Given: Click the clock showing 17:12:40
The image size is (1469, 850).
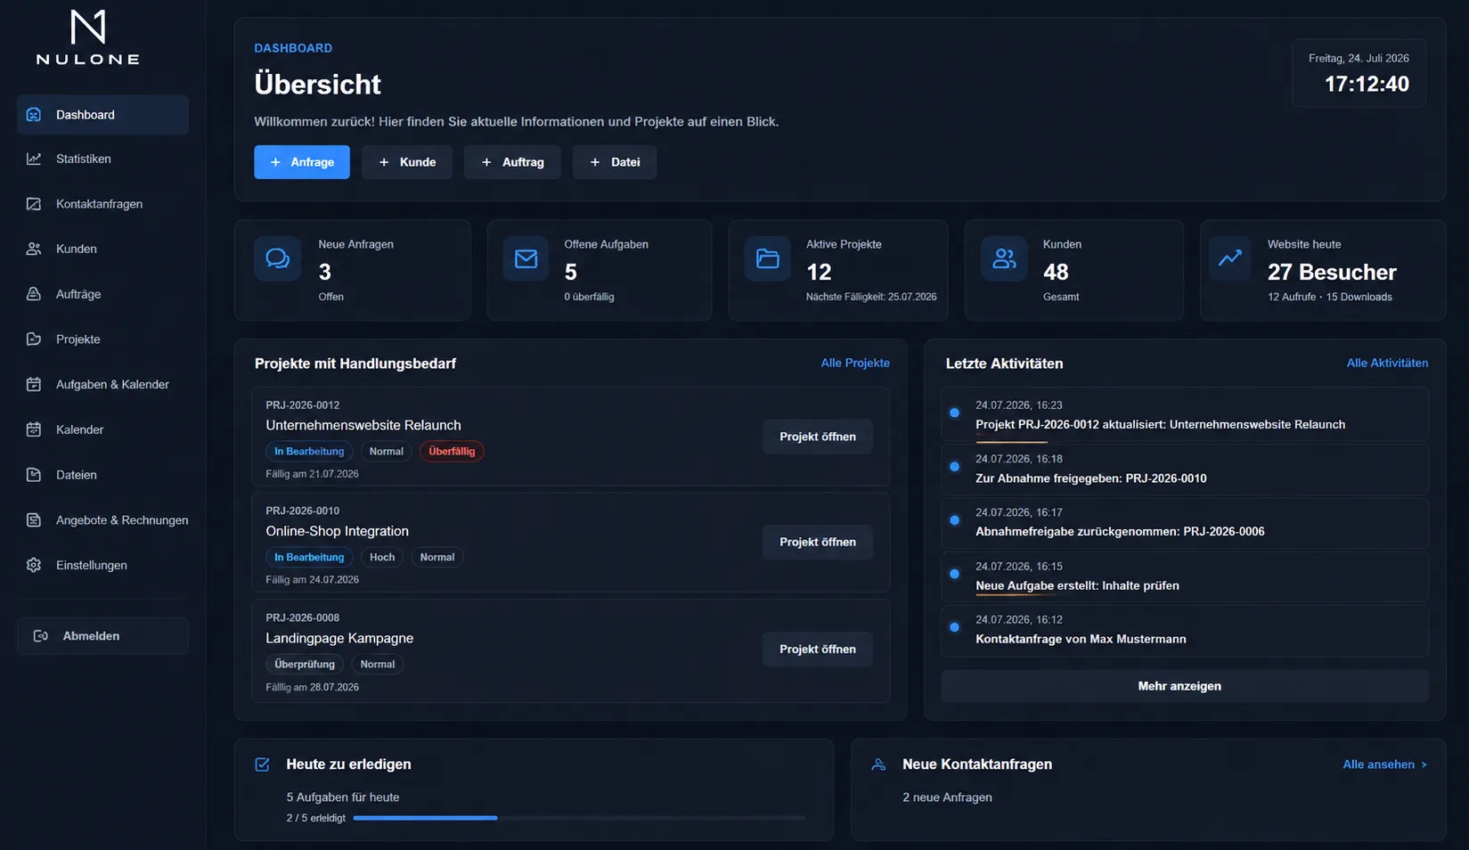Looking at the screenshot, I should click(1367, 85).
